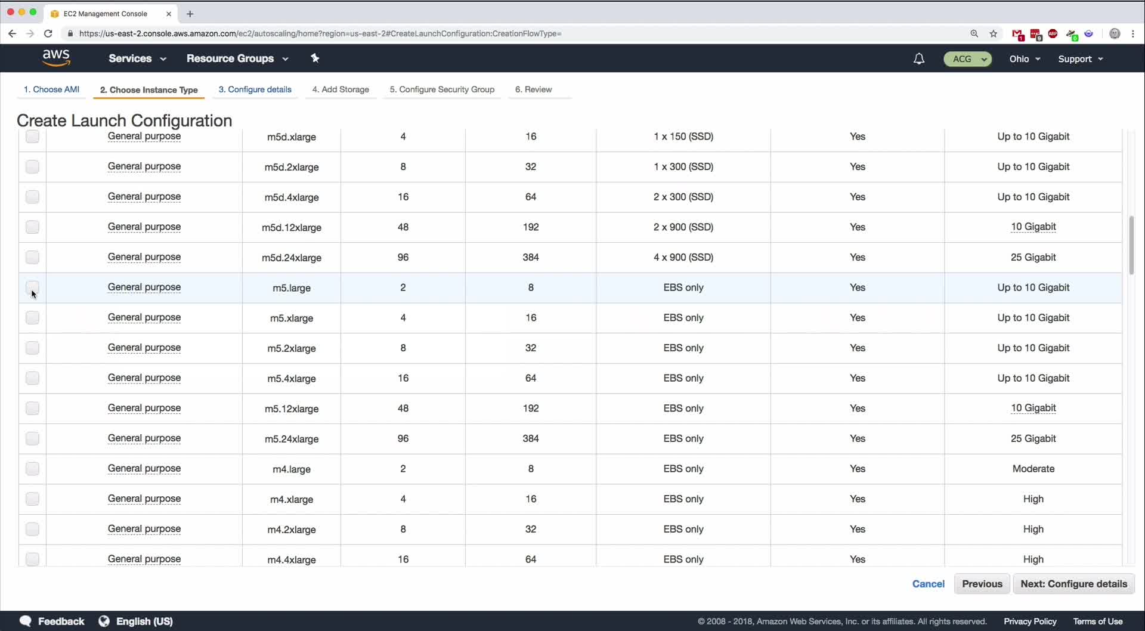Click the browser back arrow

click(13, 33)
